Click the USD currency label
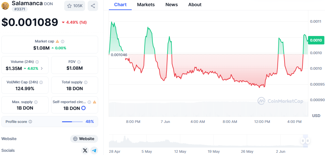Viewport: 325px width, 155px height. 316,116
